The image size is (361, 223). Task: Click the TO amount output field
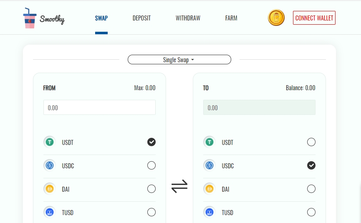259,107
